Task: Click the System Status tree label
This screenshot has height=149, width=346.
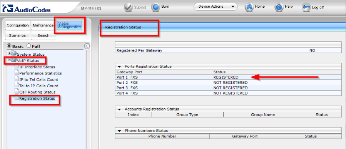Action: (x=31, y=55)
